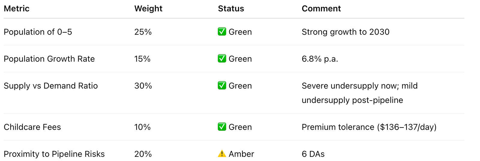Click the Weight column header
This screenshot has height=161, width=480.
click(148, 9)
